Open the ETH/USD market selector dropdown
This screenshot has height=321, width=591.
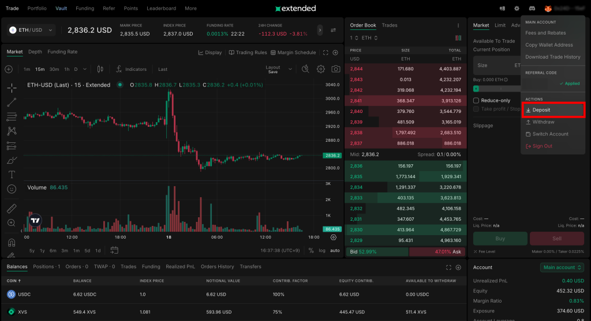coord(32,30)
